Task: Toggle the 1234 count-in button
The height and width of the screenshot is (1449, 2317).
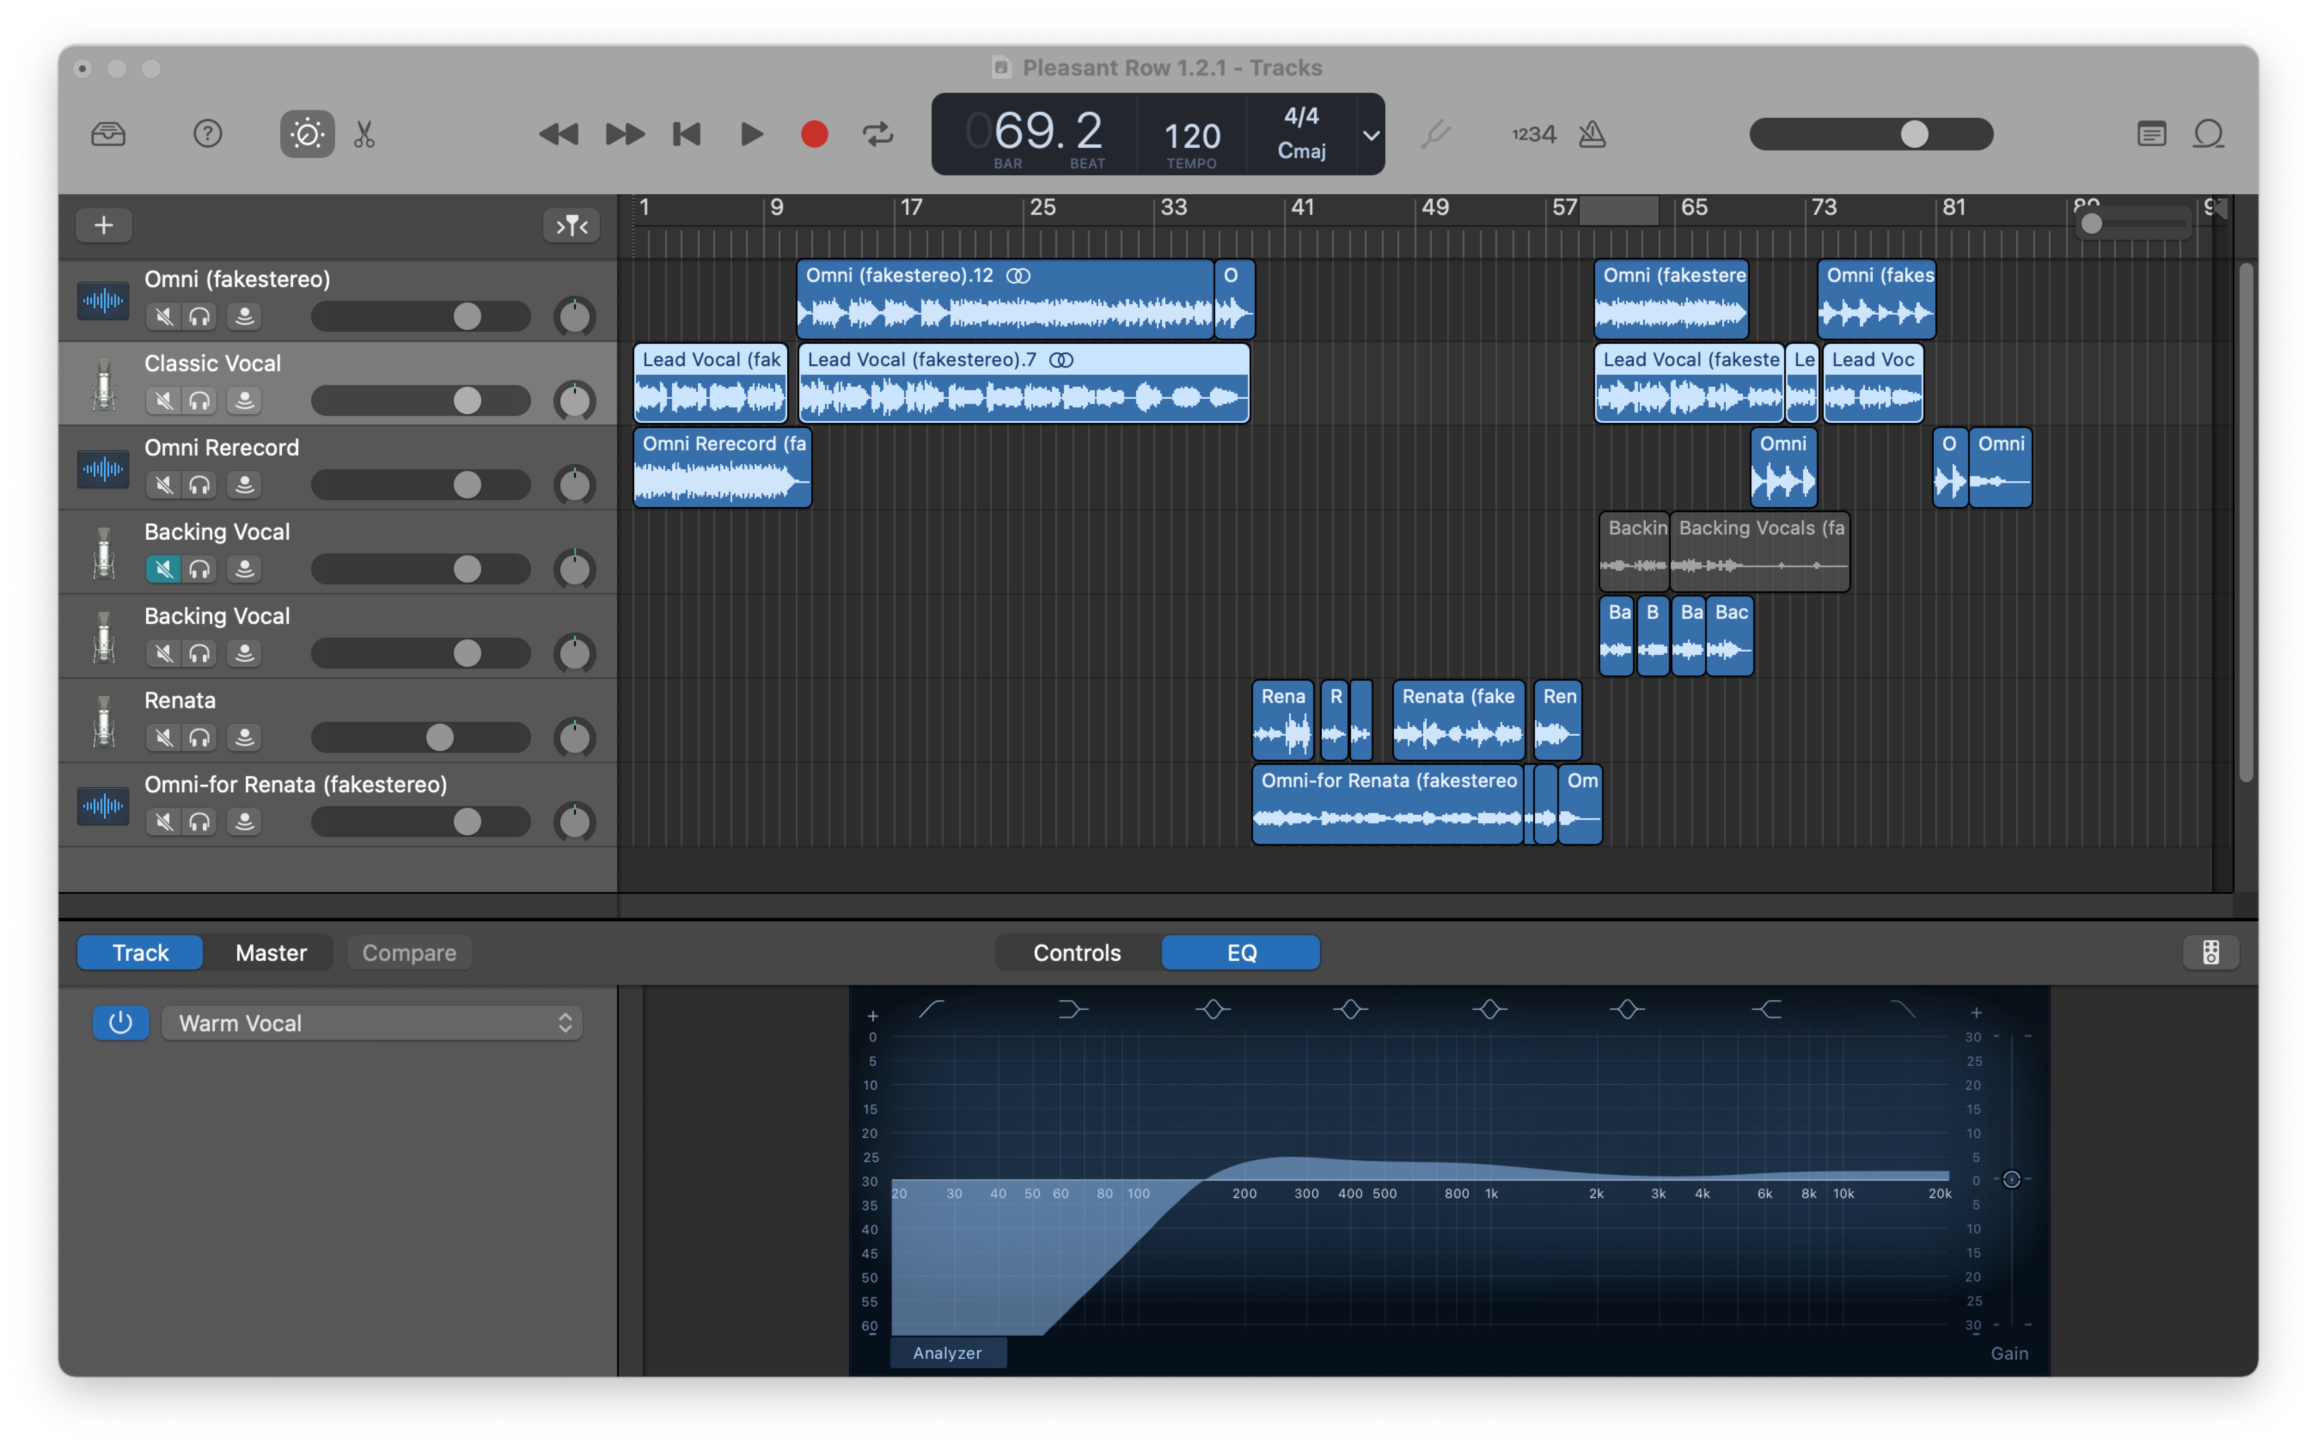Action: click(x=1533, y=134)
